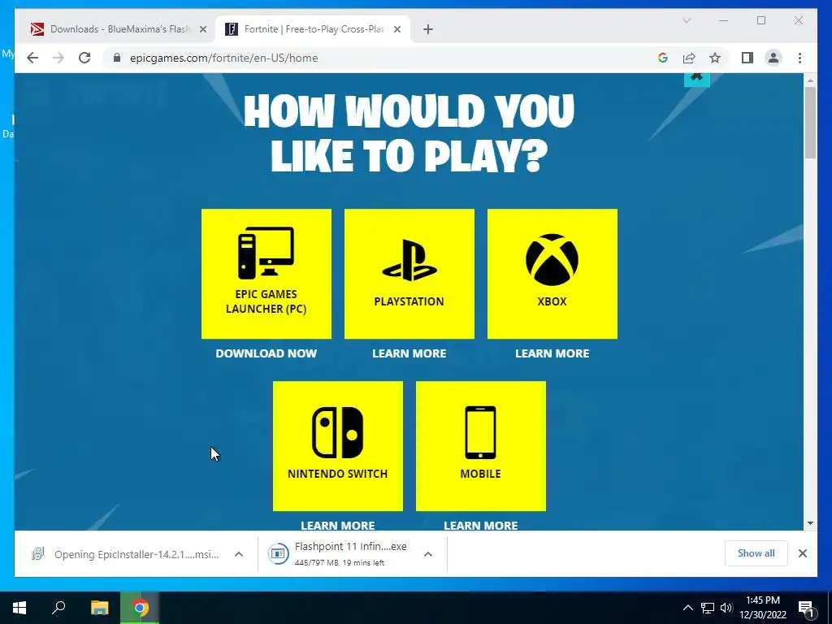Go back to previous page
This screenshot has width=832, height=624.
(32, 58)
